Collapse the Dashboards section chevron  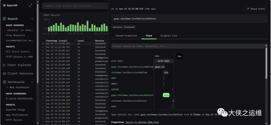[x=32, y=82]
